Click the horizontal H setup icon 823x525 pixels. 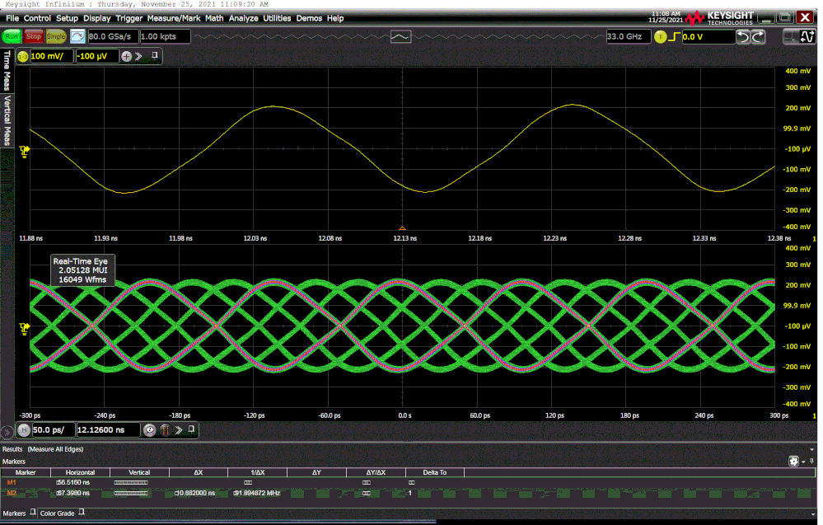point(23,429)
